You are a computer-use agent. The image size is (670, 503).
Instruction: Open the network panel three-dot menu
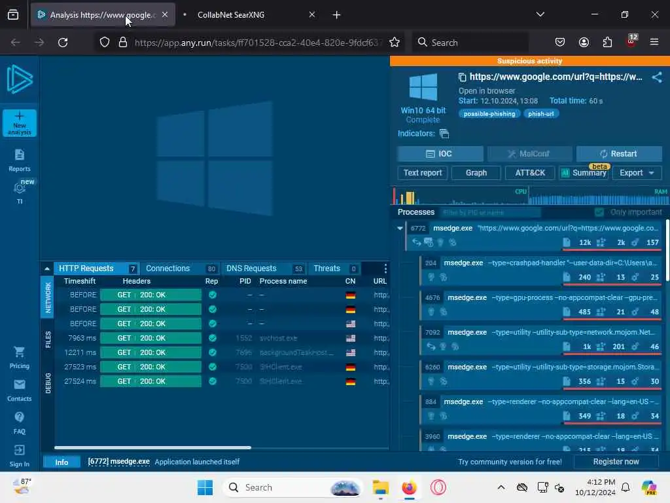click(x=385, y=269)
